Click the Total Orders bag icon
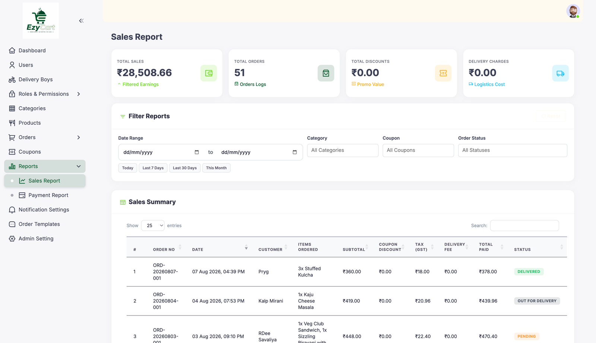Image resolution: width=596 pixels, height=343 pixels. click(326, 73)
